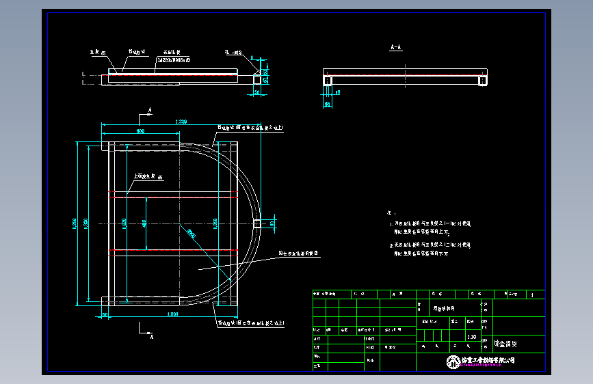Select the diagonal radius dimension on the arc

pyautogui.click(x=192, y=234)
